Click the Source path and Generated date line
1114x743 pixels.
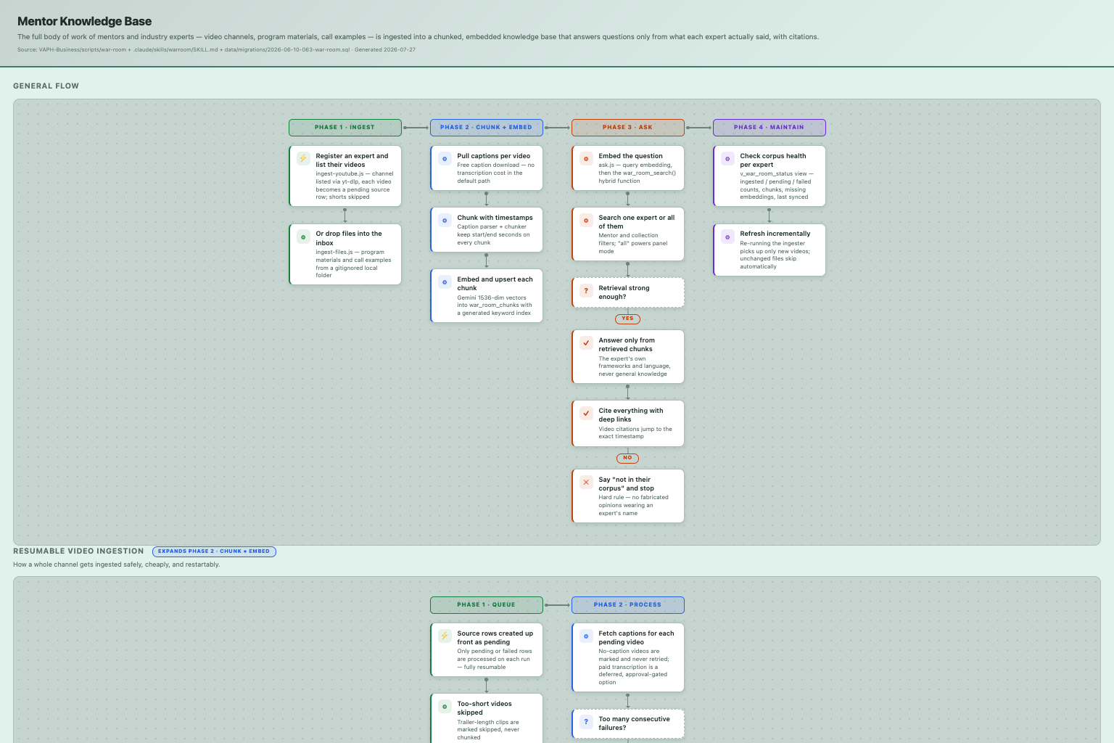point(216,50)
